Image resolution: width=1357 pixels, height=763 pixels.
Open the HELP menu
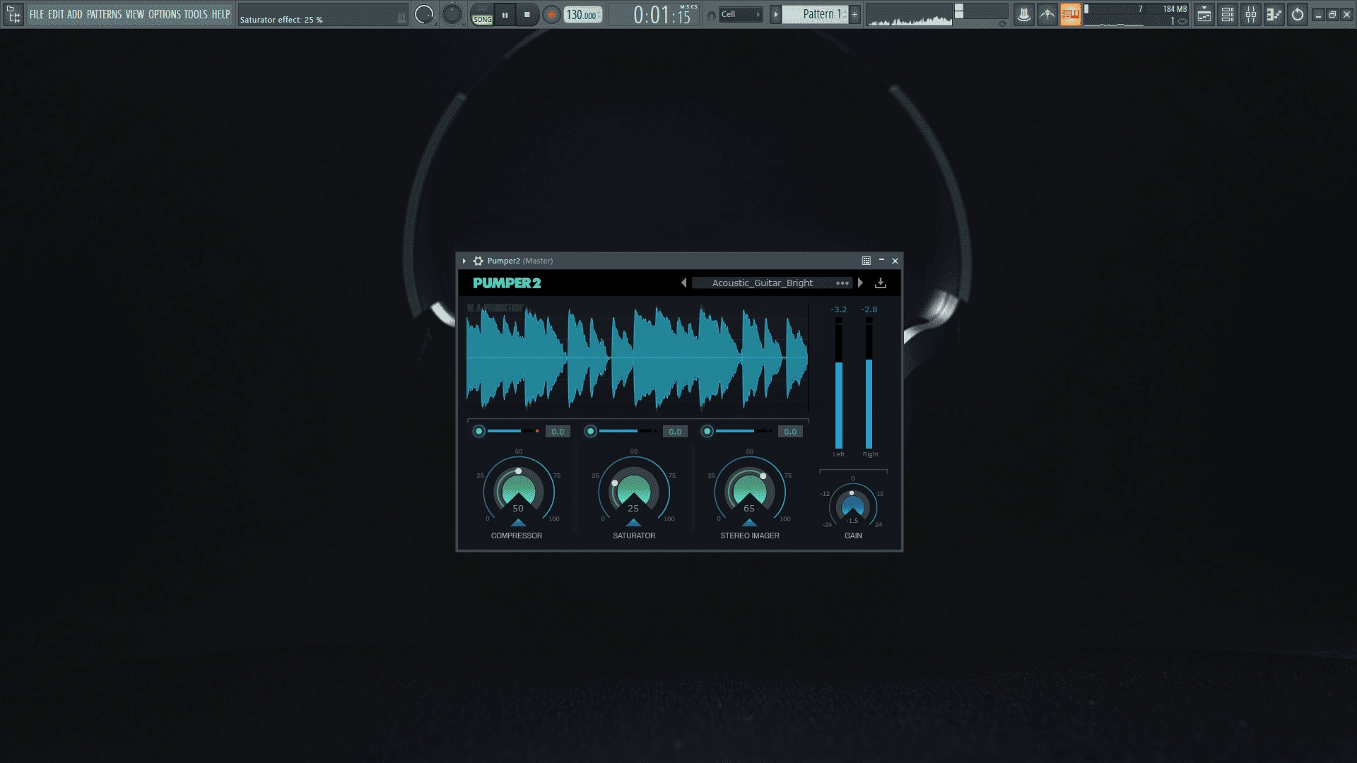click(x=221, y=14)
